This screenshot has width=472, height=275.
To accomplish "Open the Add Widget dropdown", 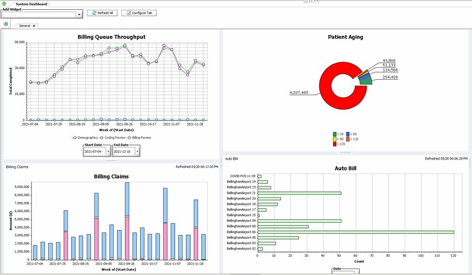I will point(79,15).
